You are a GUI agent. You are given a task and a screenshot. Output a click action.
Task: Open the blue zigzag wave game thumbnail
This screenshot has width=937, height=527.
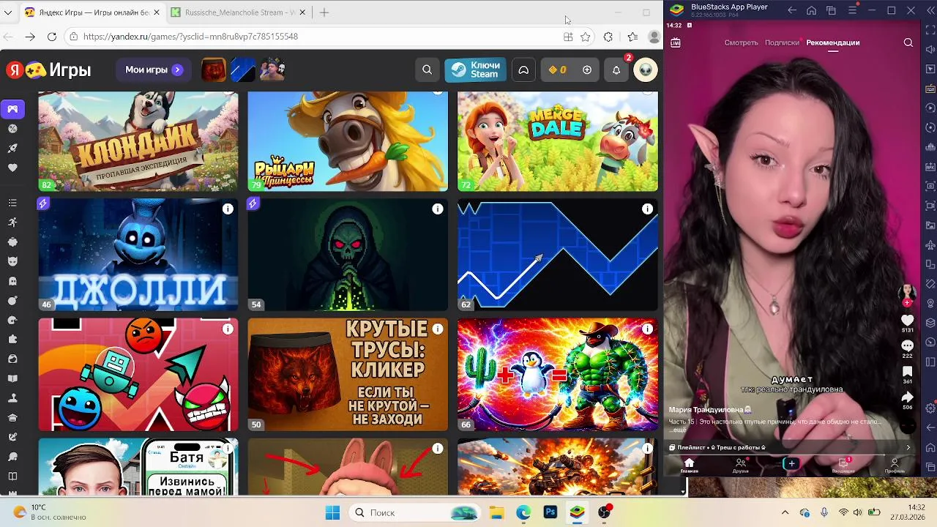tap(558, 255)
